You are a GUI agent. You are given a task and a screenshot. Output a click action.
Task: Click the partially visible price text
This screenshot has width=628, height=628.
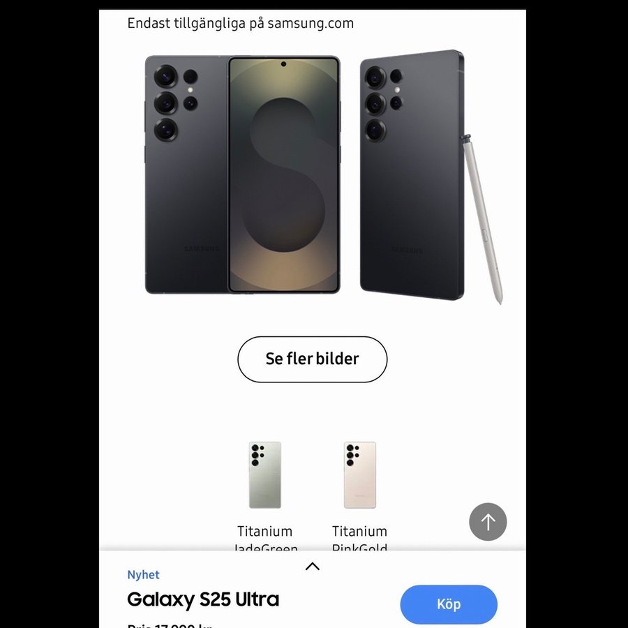[x=170, y=625]
